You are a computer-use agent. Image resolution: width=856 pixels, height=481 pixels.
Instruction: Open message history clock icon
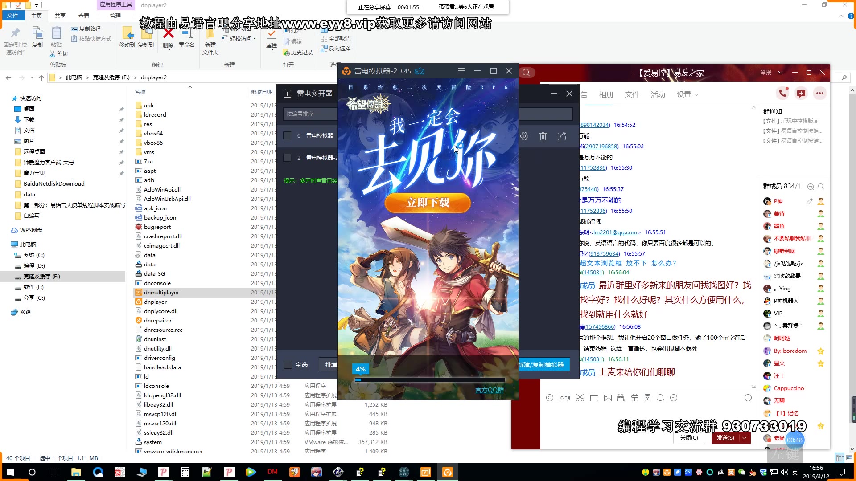748,398
